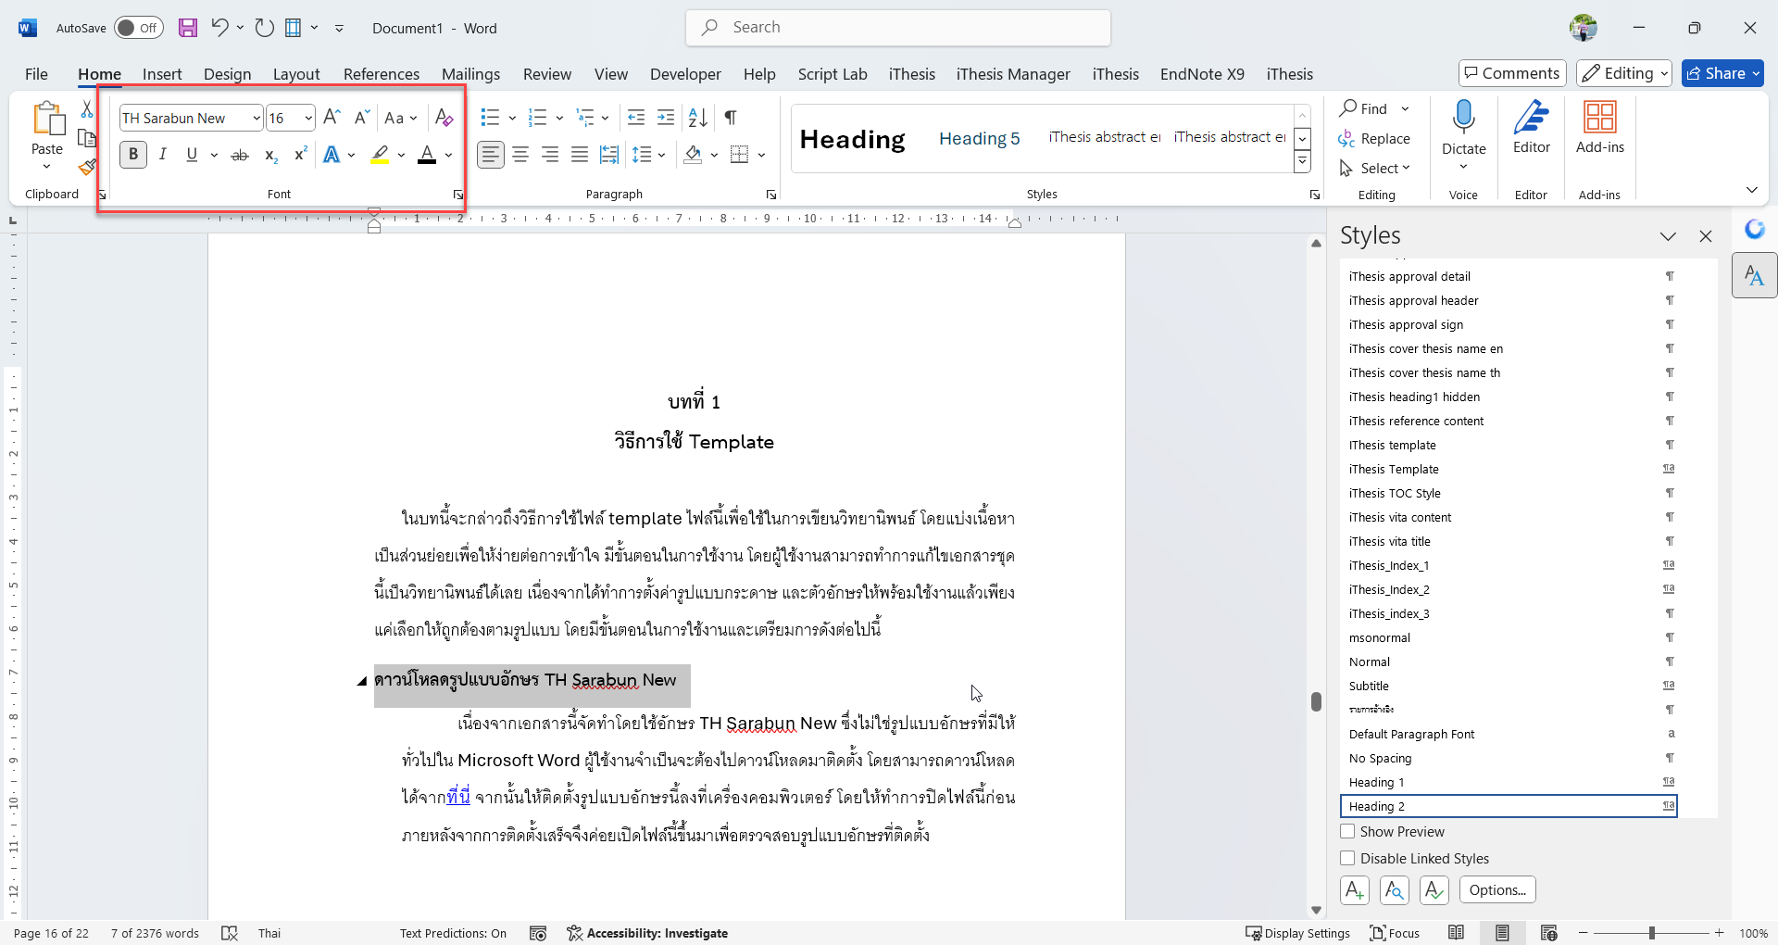Switch to the References tab
Viewport: 1778px width, 945px height.
[x=381, y=74]
